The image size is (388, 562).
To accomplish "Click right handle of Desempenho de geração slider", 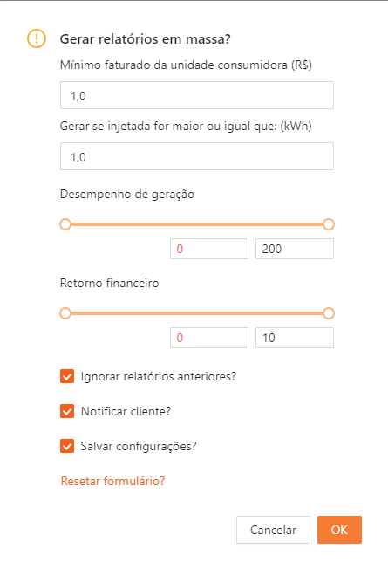I will pyautogui.click(x=329, y=224).
